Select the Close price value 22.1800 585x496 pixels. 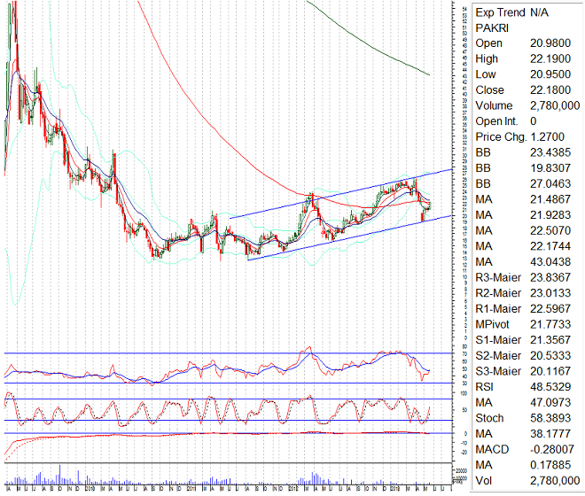tap(549, 90)
